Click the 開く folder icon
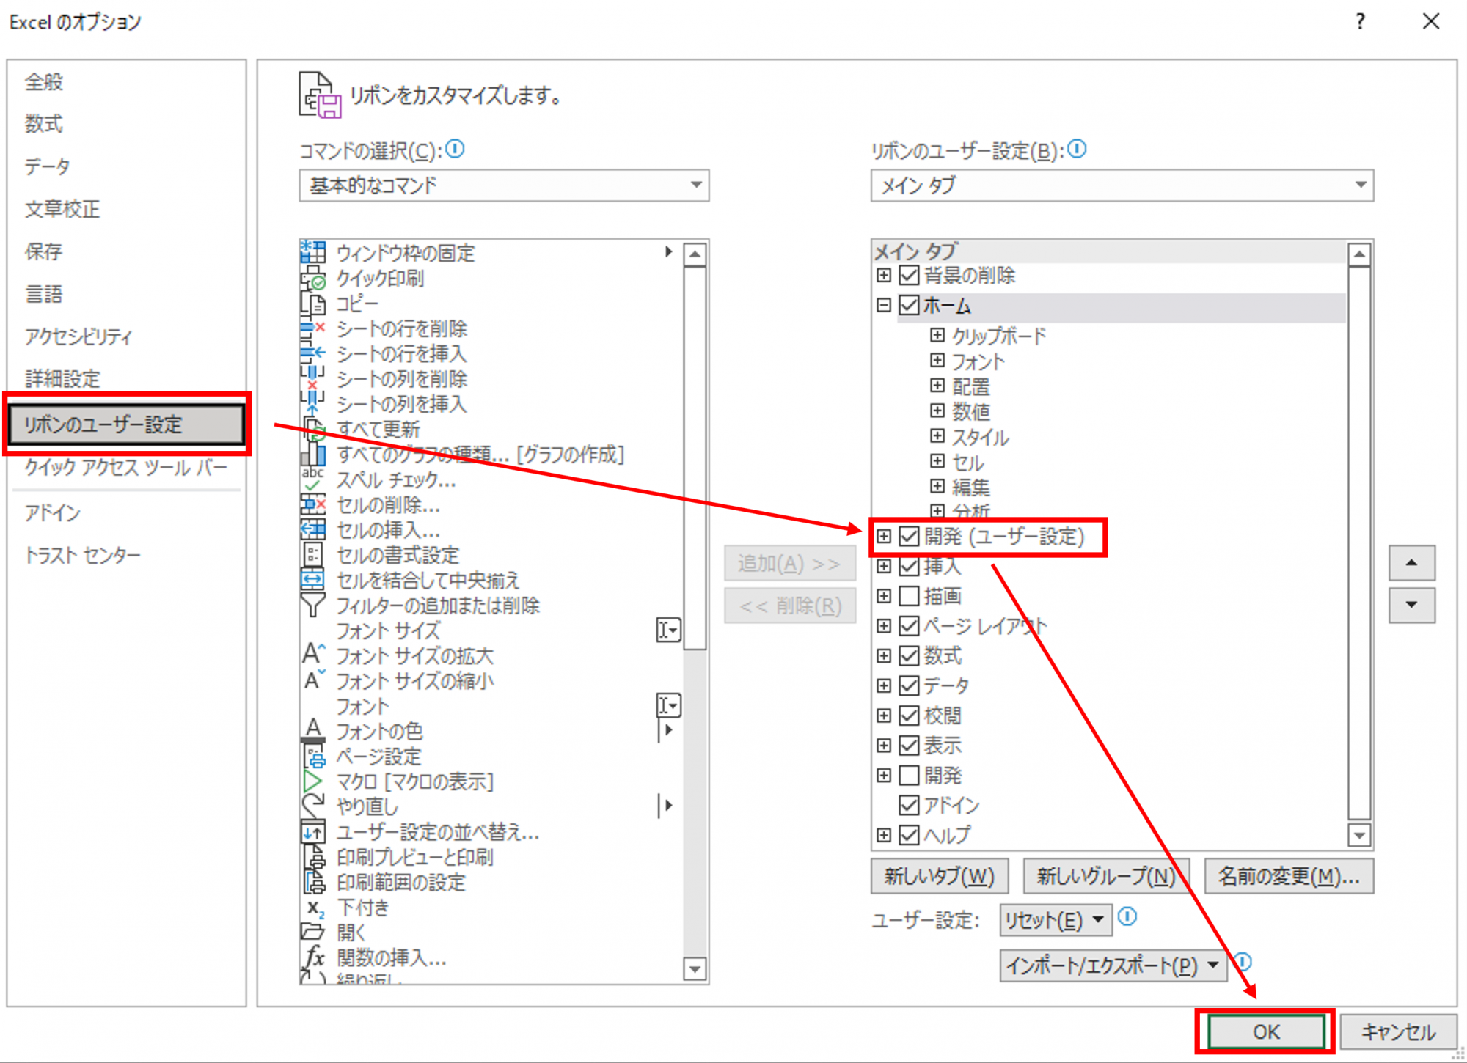Viewport: 1467px width, 1063px height. tap(313, 932)
